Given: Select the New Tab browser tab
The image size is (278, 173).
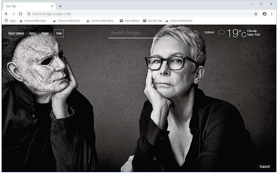Looking at the screenshot, I should [29, 6].
